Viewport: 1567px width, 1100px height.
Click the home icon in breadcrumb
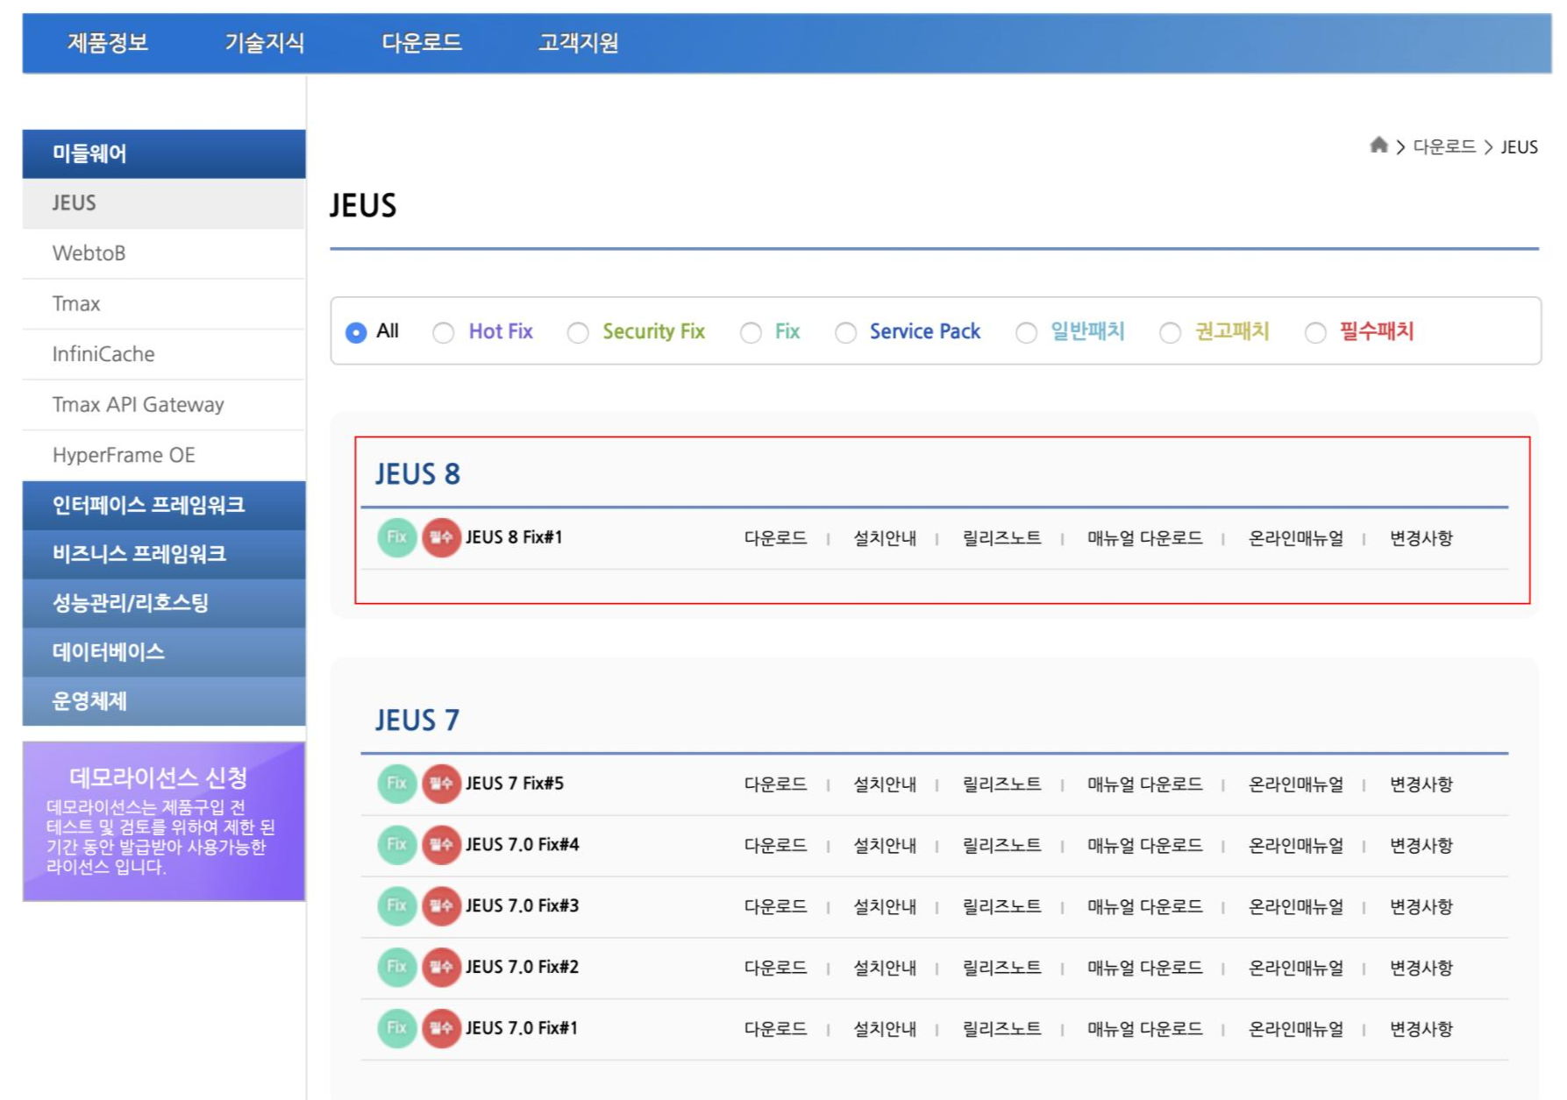(1378, 145)
